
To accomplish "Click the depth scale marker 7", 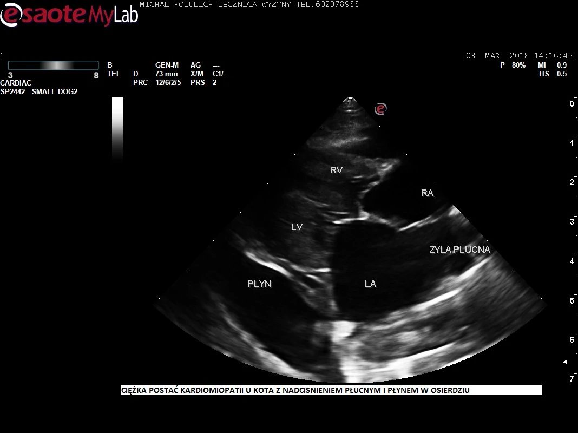I will click(x=572, y=379).
